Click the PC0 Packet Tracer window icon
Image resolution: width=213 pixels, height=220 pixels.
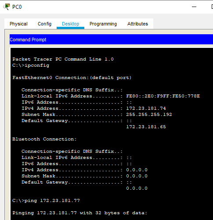7,7
